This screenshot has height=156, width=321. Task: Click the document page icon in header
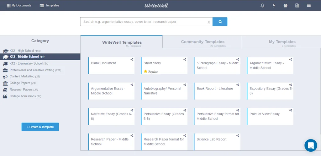(x=297, y=6)
